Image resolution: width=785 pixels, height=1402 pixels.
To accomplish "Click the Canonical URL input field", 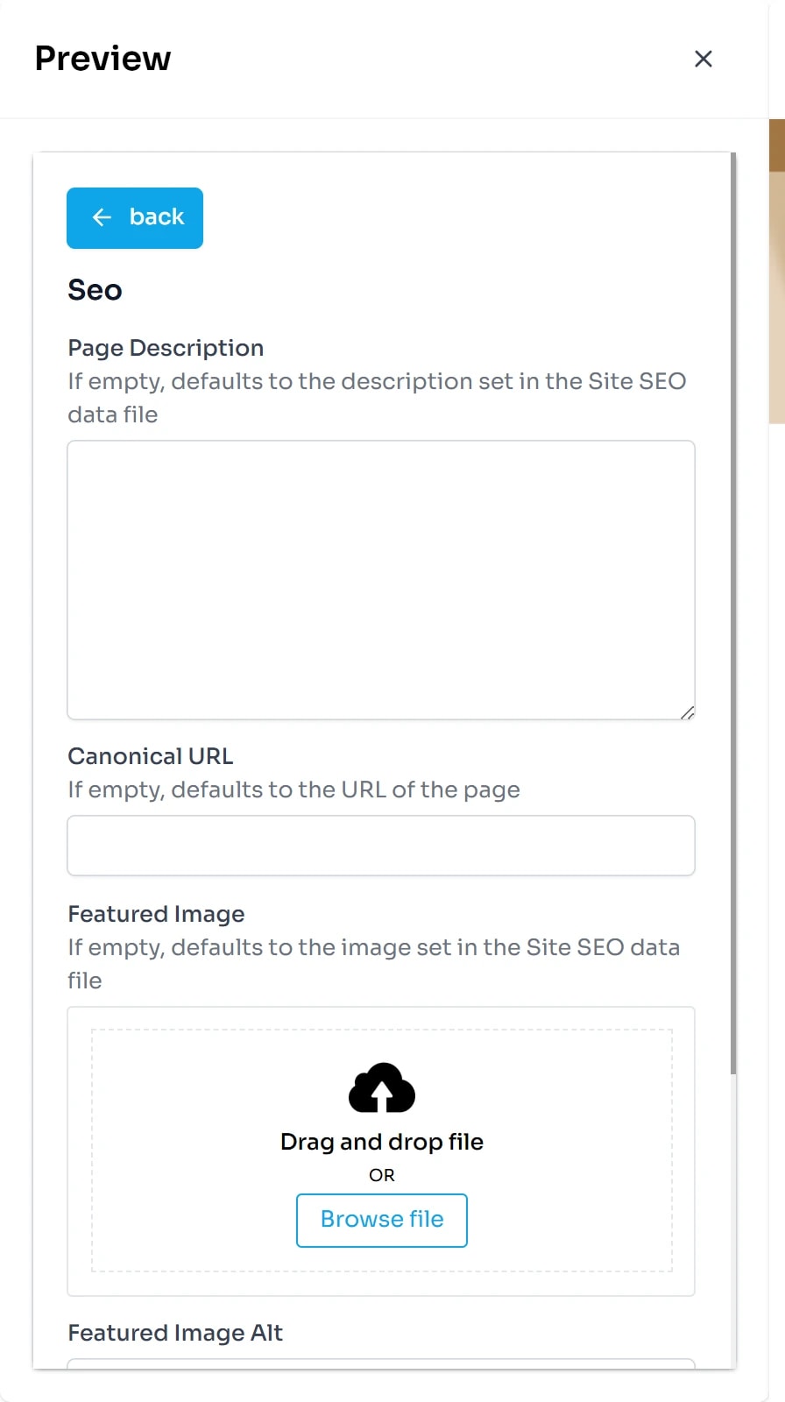I will [x=381, y=846].
